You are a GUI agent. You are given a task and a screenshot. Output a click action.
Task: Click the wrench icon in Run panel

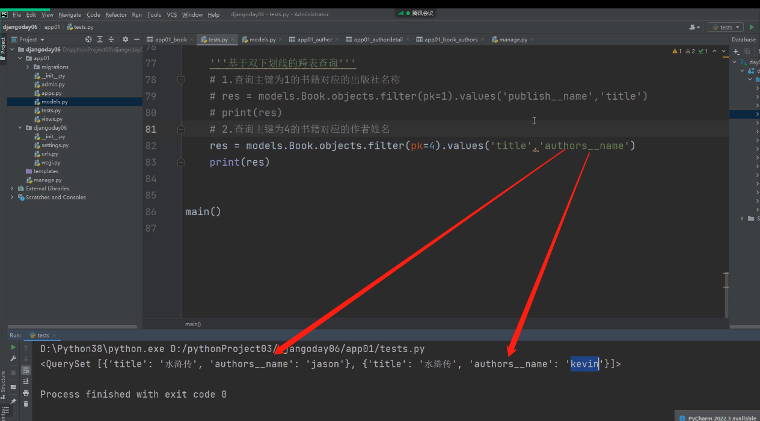[x=13, y=359]
